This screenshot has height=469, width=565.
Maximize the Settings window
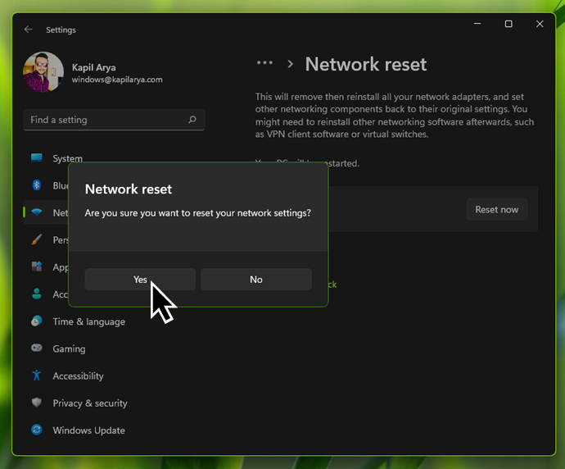(x=508, y=25)
